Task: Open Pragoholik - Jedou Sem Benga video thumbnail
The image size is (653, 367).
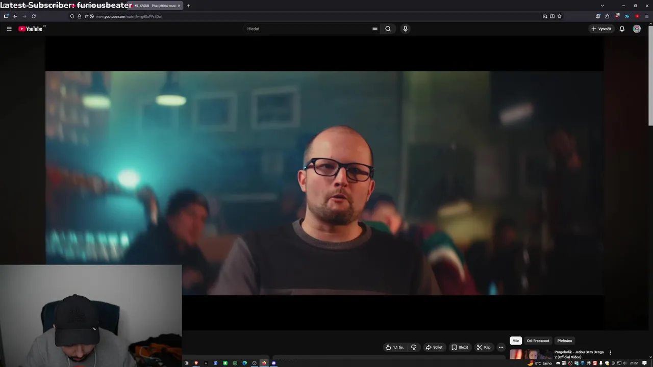Action: 531,354
